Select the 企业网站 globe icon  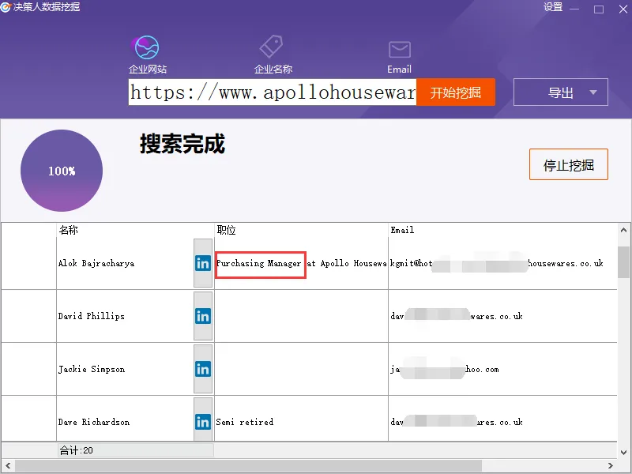click(147, 47)
